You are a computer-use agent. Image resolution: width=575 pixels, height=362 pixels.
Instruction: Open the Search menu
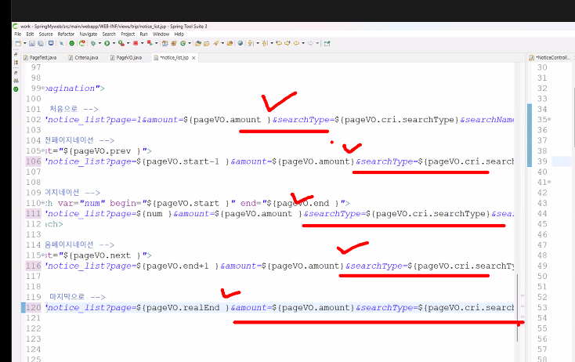coord(109,34)
